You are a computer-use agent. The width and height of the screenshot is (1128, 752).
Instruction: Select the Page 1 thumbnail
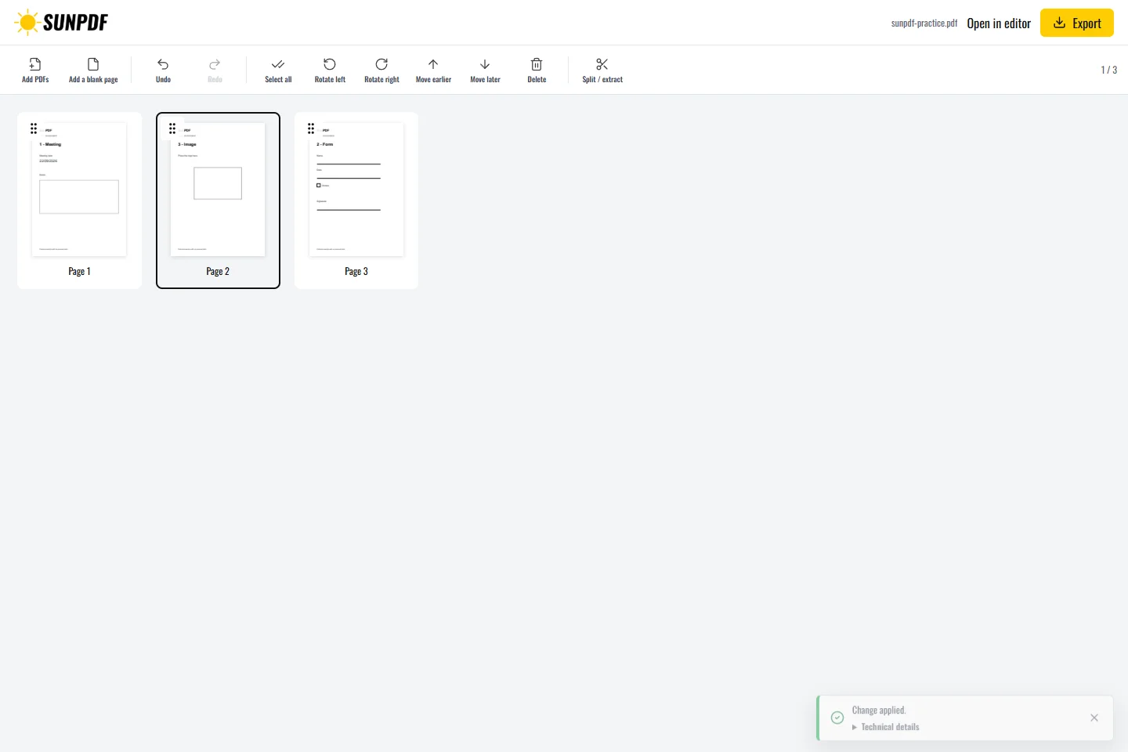(79, 190)
